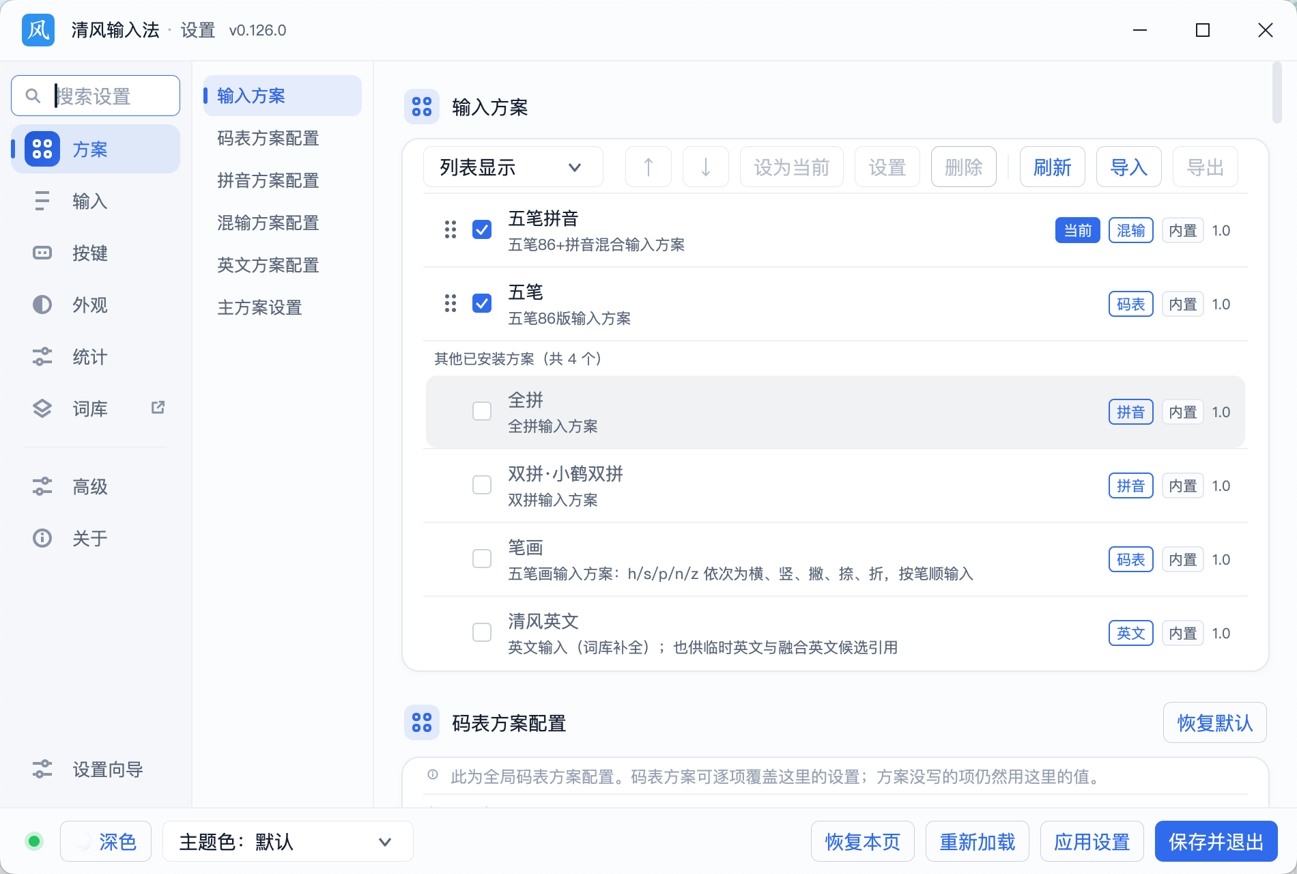Move scheme down with down arrow
Image resolution: width=1297 pixels, height=874 pixels.
point(706,167)
